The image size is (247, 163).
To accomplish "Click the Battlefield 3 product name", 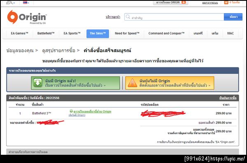I will click(42, 113).
